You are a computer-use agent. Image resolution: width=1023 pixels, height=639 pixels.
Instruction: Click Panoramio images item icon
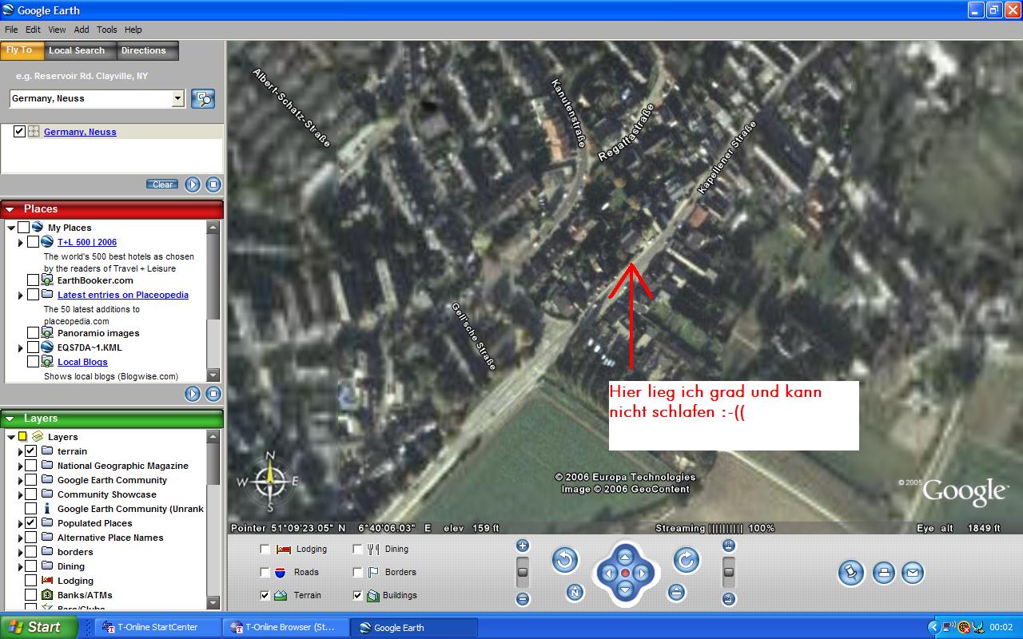point(48,333)
